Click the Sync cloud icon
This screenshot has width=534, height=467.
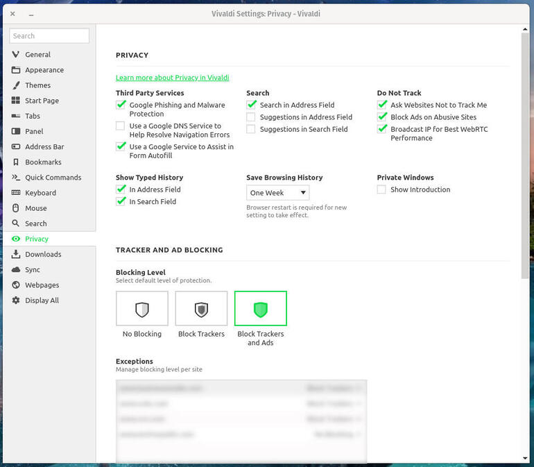click(x=16, y=269)
